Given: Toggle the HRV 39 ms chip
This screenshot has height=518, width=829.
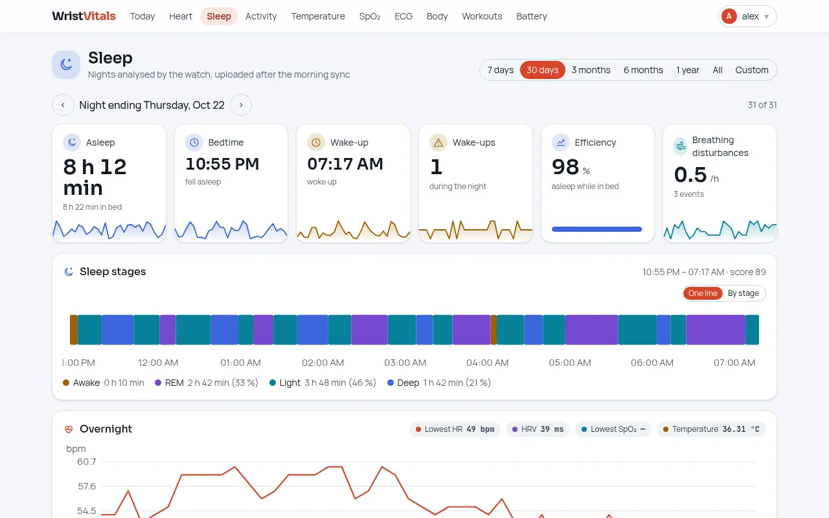Looking at the screenshot, I should (538, 429).
